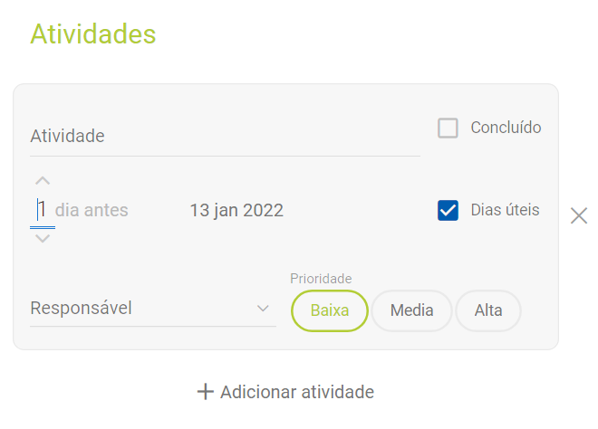
Task: Select the date 13 jan 2022
Action: point(236,211)
